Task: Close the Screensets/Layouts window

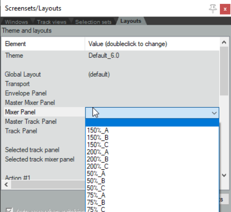Action: [225, 9]
